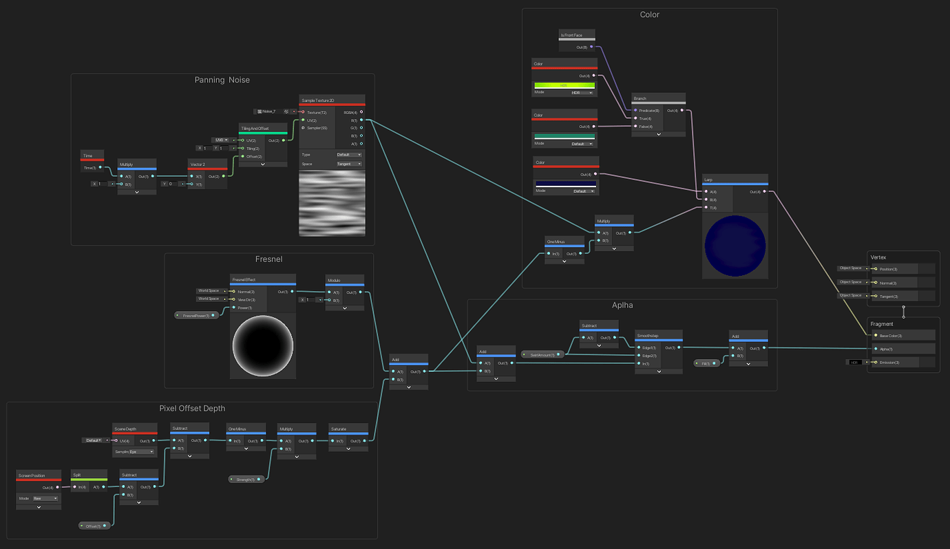
Task: Open the Mode dropdown of the HDR Color node
Action: pyautogui.click(x=582, y=91)
